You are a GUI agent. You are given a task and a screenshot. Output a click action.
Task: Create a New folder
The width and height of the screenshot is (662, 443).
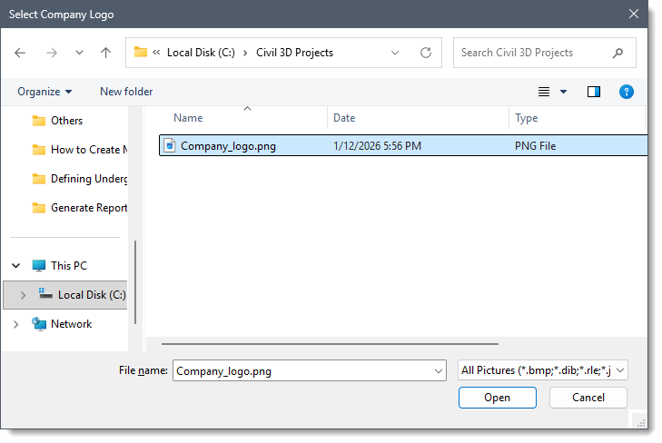click(x=126, y=92)
